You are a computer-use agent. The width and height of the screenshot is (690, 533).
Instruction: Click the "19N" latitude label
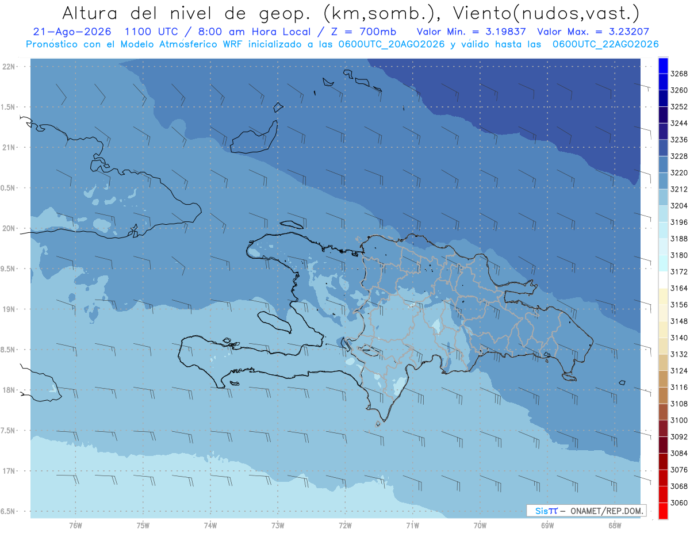(10, 309)
